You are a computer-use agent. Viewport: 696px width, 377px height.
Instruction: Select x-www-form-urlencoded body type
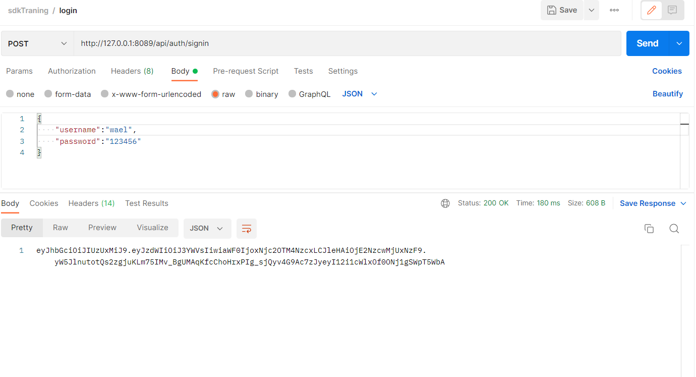click(x=151, y=94)
